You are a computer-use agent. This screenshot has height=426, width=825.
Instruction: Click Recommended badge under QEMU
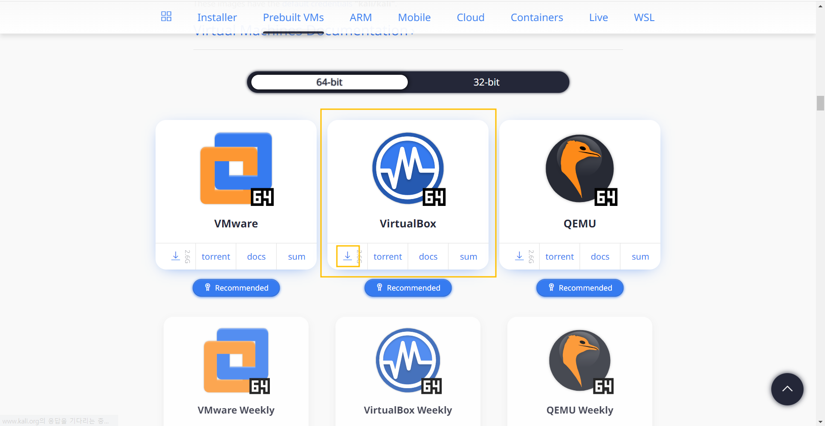pos(580,288)
